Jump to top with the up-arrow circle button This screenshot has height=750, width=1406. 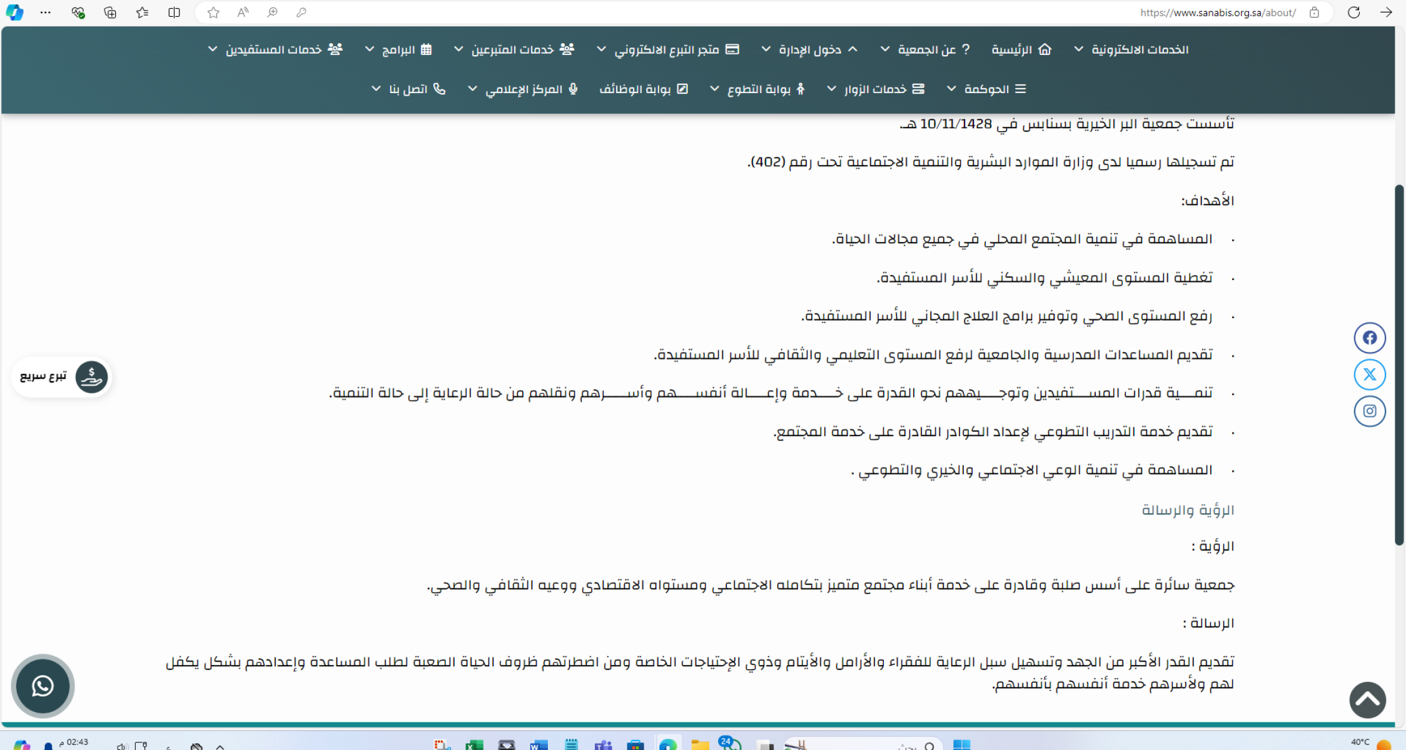pyautogui.click(x=1368, y=700)
